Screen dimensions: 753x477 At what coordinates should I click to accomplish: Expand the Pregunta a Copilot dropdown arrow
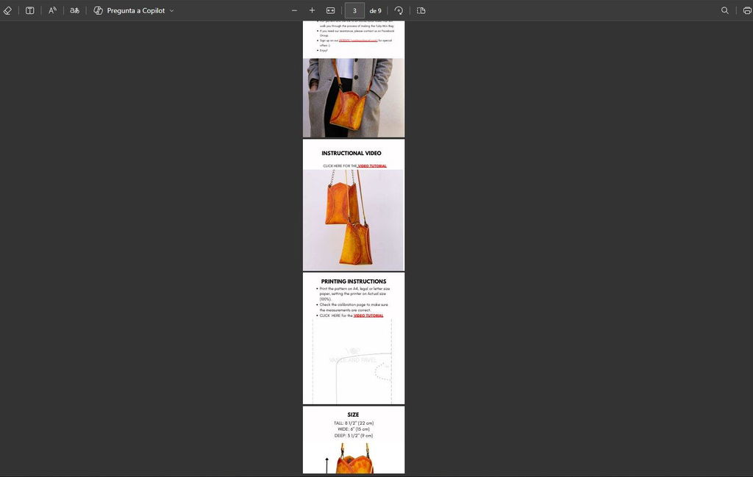point(171,10)
